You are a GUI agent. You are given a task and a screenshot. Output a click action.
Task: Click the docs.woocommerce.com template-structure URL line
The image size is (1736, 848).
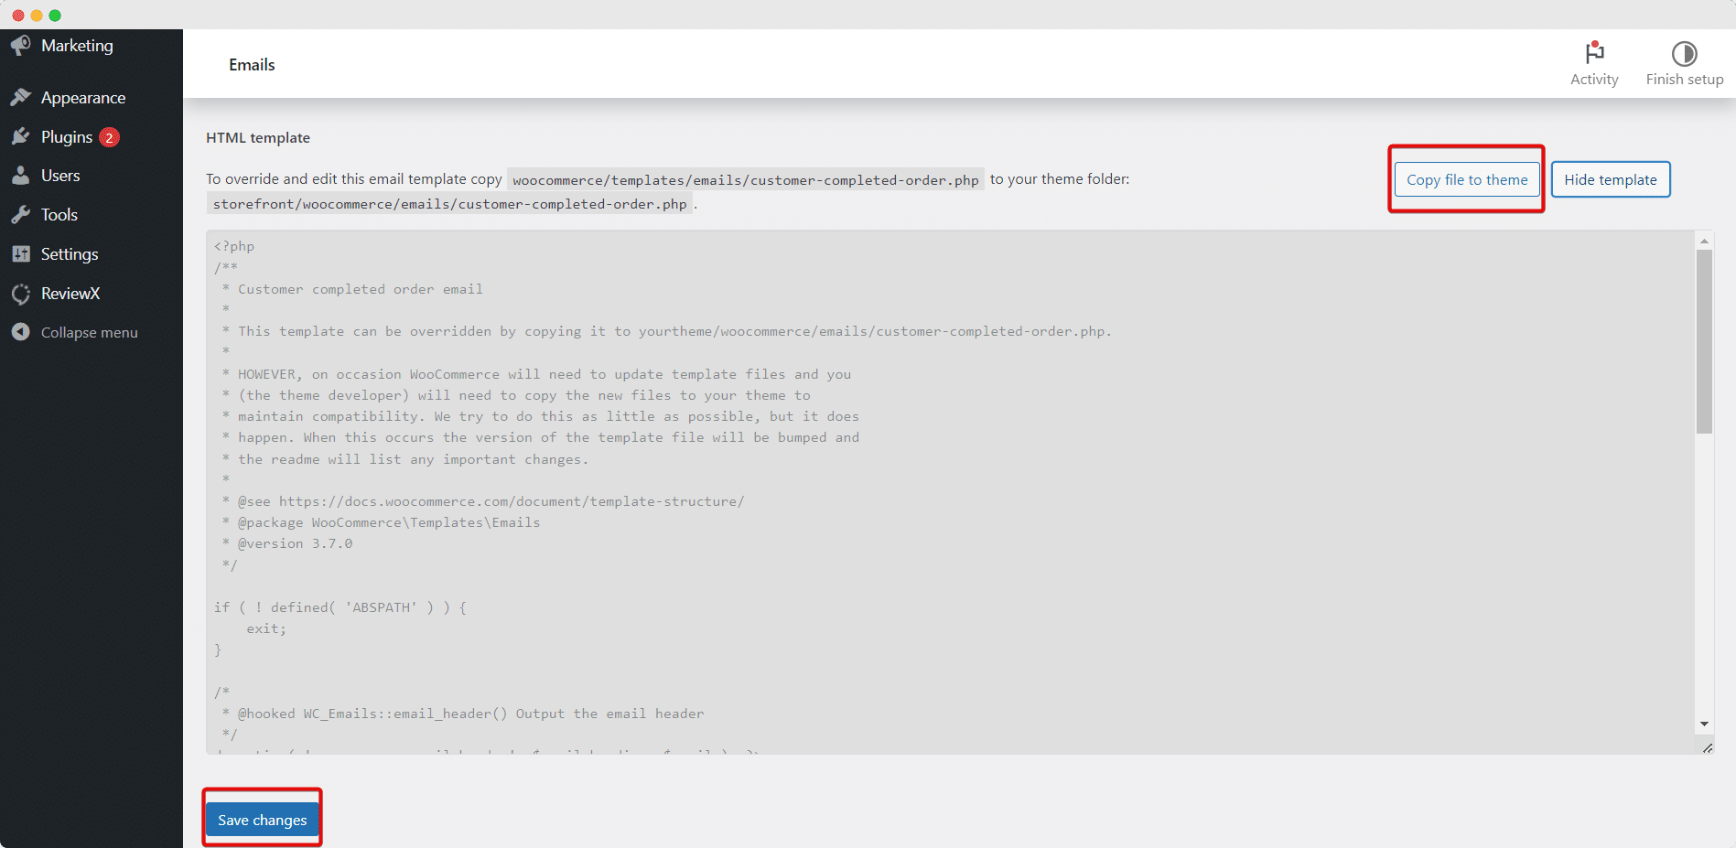[483, 501]
